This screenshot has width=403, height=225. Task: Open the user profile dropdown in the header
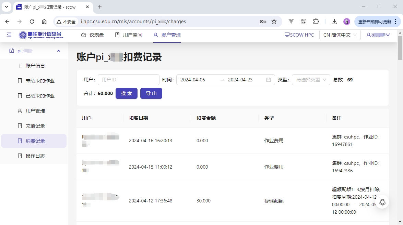(x=378, y=35)
